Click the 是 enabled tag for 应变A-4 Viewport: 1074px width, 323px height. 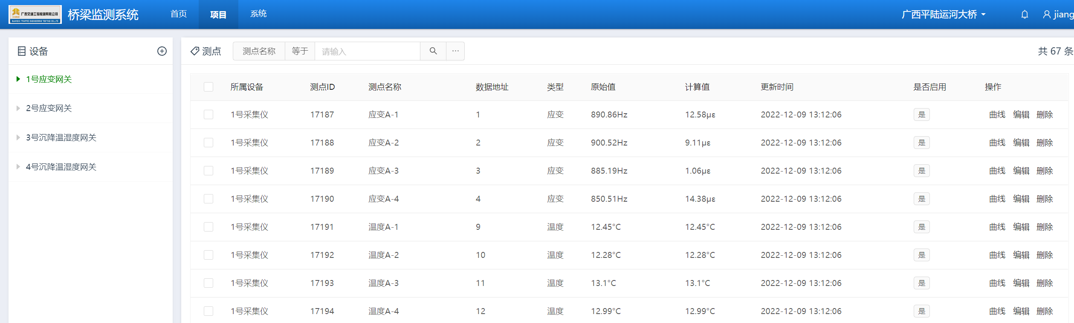(x=922, y=199)
